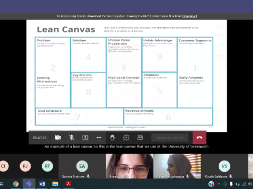Expand the hidden system tray icons chevron
Image resolution: width=253 pixels, height=189 pixels.
(x=219, y=184)
